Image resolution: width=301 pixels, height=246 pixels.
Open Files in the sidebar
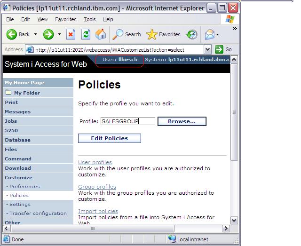38,149
